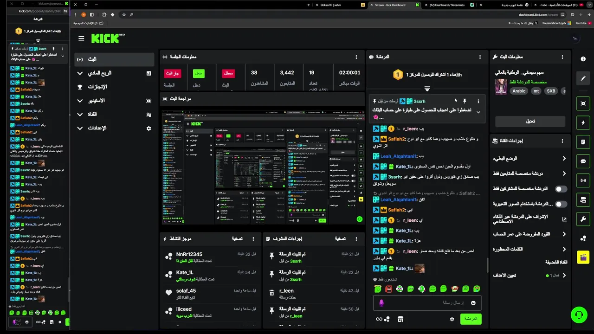Click yellow clapperboard clip icon on right rail

[x=583, y=257]
